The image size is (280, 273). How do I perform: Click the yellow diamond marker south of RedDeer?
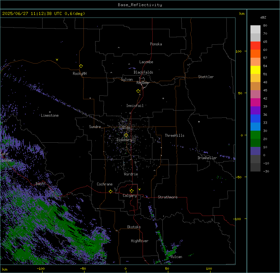(138, 91)
